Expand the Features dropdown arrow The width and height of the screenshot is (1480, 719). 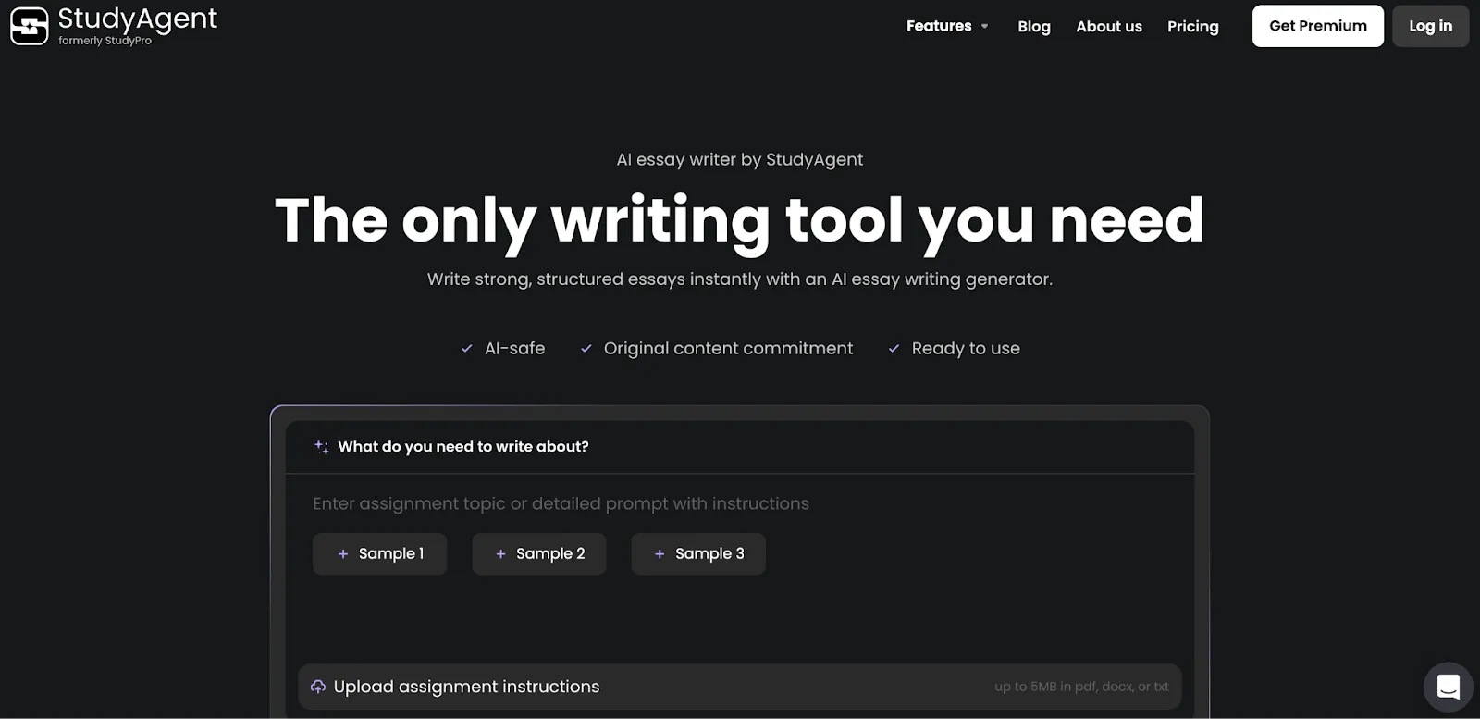pos(984,26)
